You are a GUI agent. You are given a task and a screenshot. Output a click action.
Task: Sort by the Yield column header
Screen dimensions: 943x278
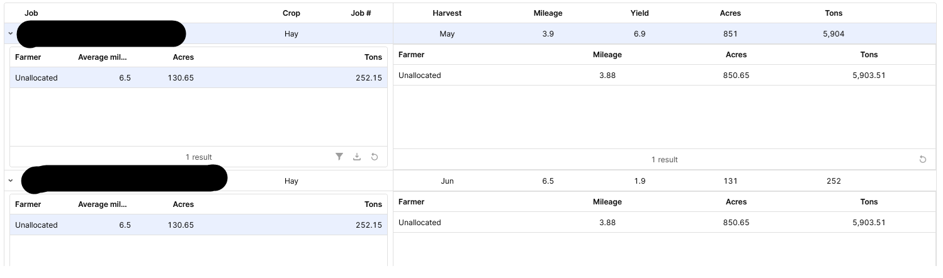tap(640, 13)
